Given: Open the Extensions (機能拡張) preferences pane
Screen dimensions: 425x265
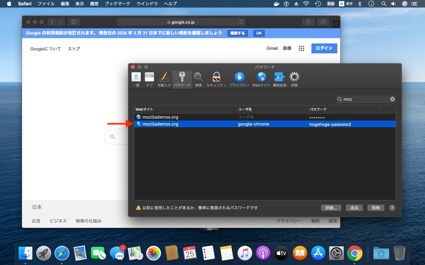Looking at the screenshot, I should click(x=279, y=79).
